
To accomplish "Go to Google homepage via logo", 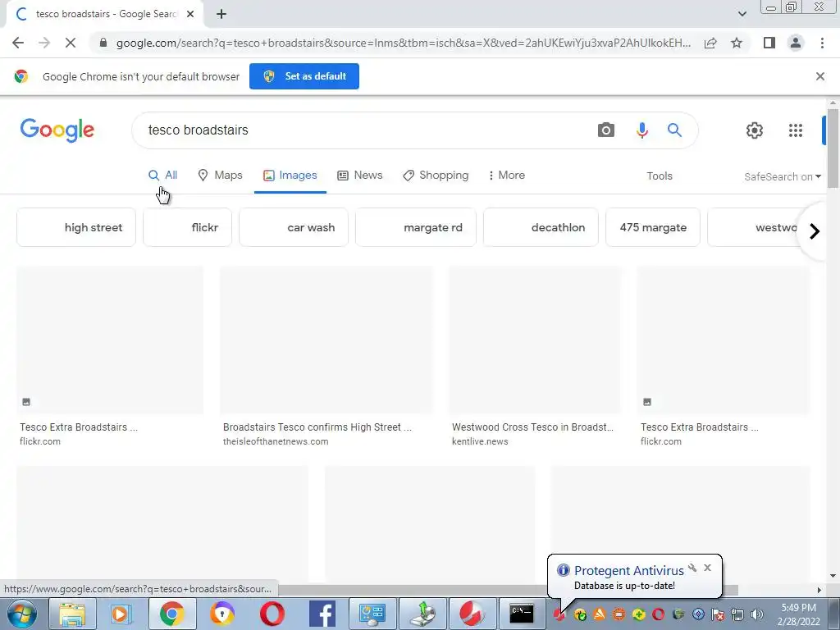I will [x=57, y=130].
